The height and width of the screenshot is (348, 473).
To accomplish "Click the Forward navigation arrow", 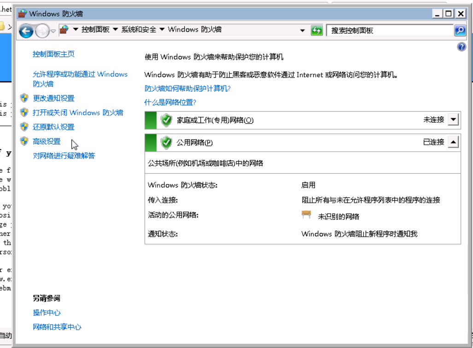I will click(x=42, y=31).
